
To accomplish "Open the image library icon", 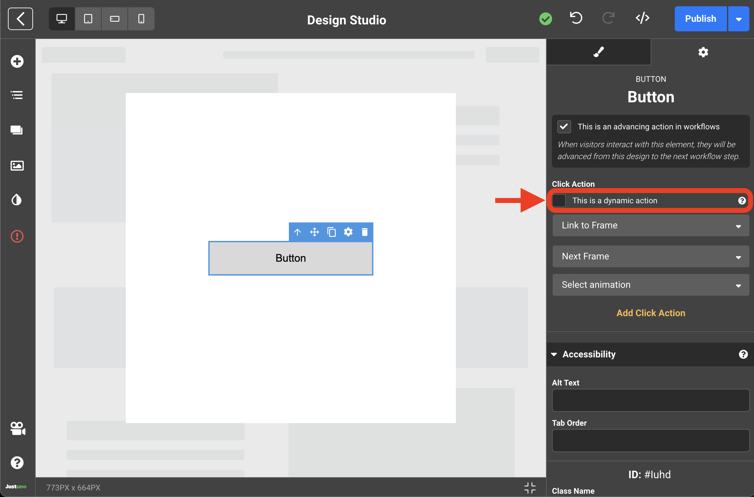I will click(x=17, y=165).
